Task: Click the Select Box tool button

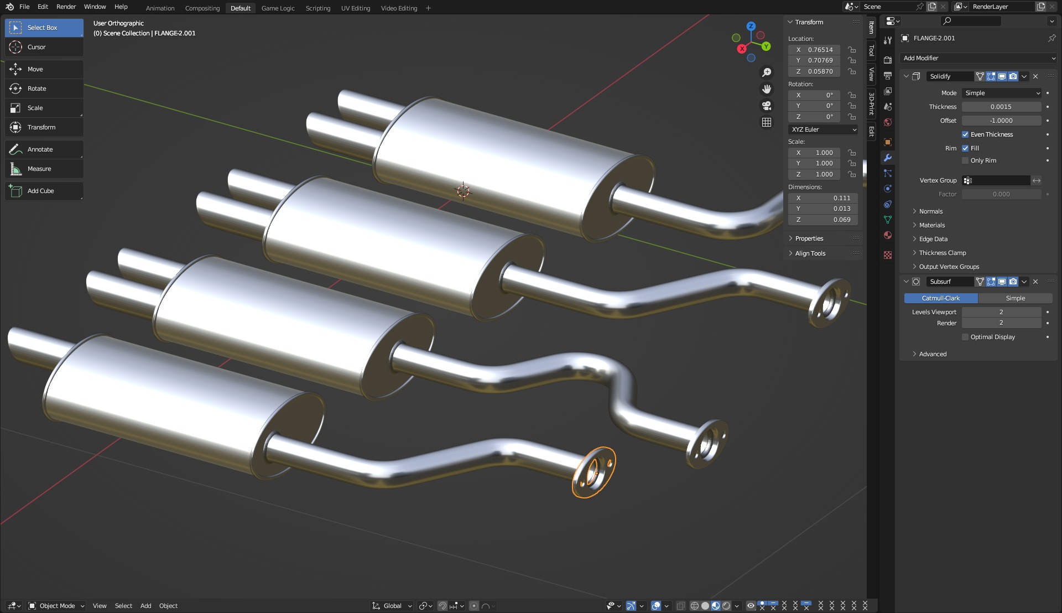Action: 44,28
